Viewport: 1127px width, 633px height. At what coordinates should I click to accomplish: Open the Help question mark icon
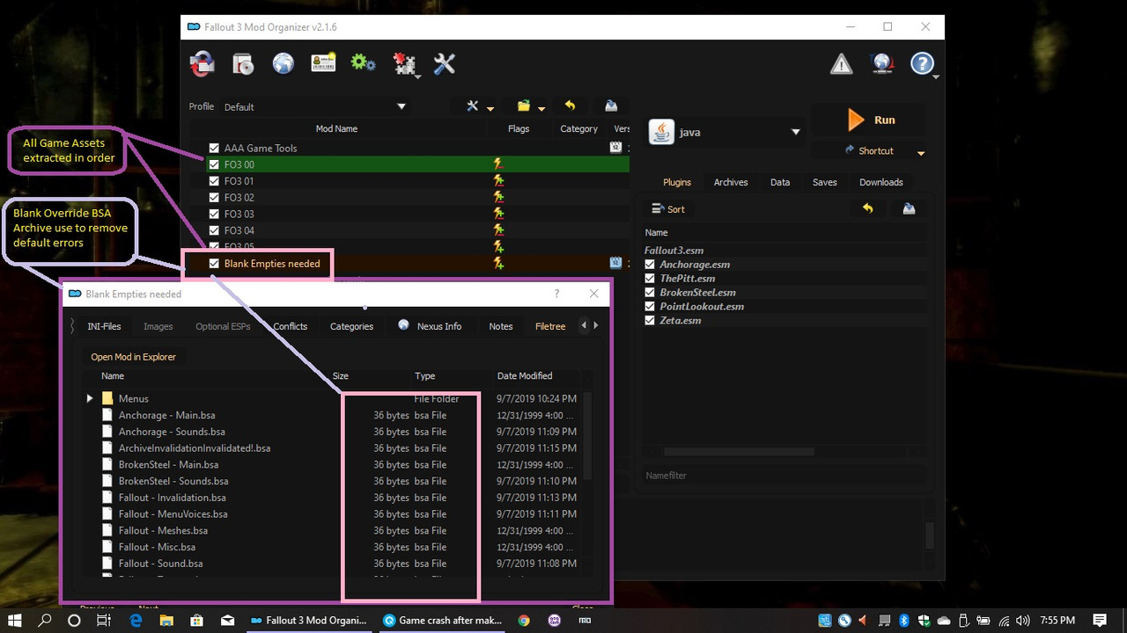click(x=922, y=63)
